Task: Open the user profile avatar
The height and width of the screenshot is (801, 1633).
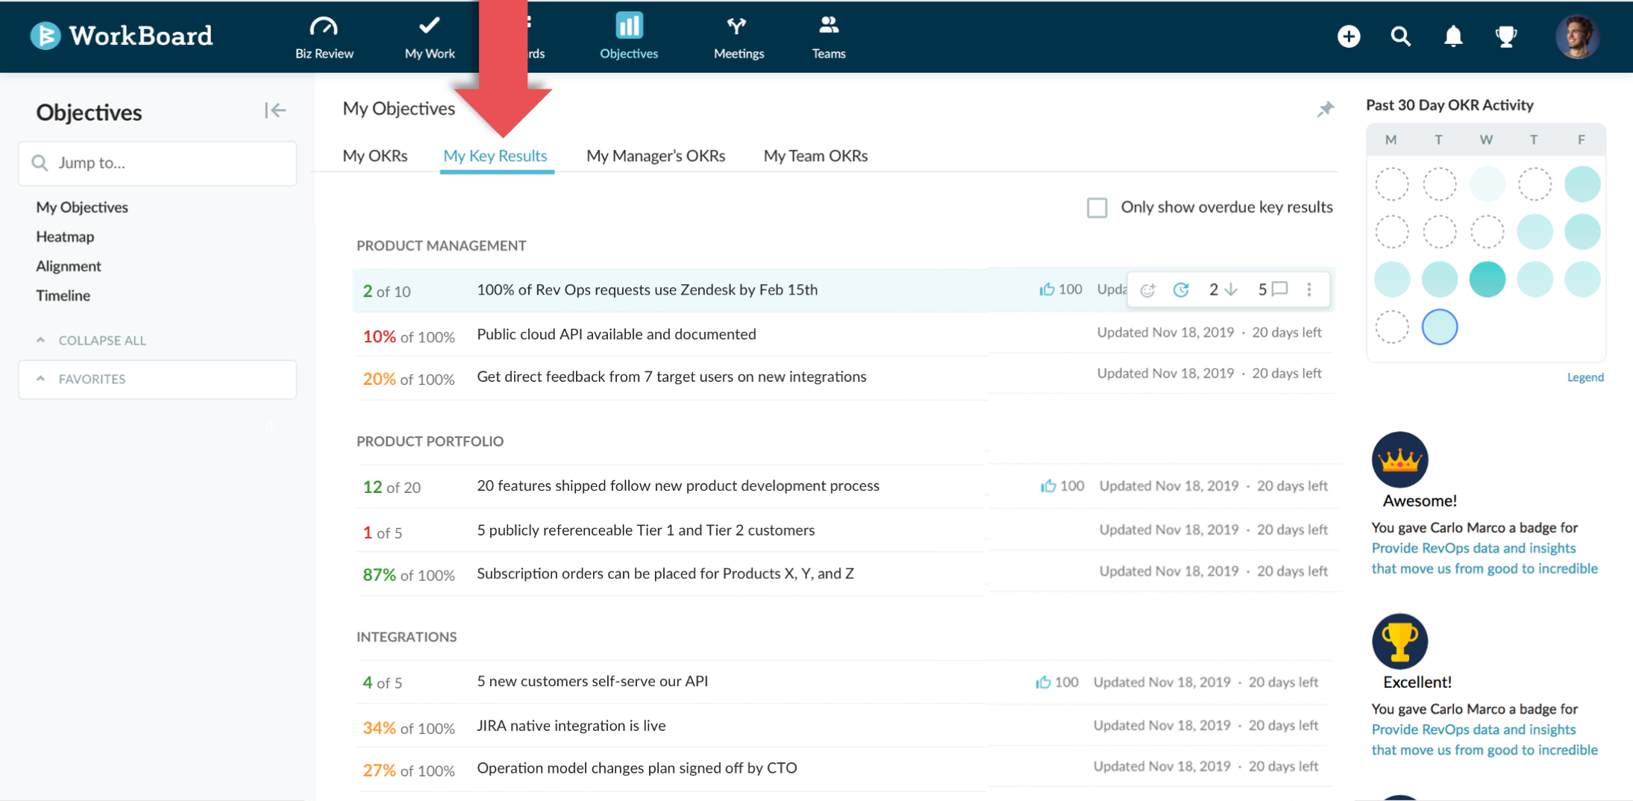Action: 1576,36
